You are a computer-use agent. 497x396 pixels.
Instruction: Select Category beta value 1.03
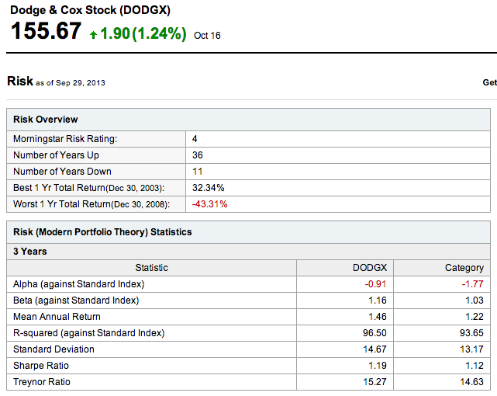click(475, 300)
